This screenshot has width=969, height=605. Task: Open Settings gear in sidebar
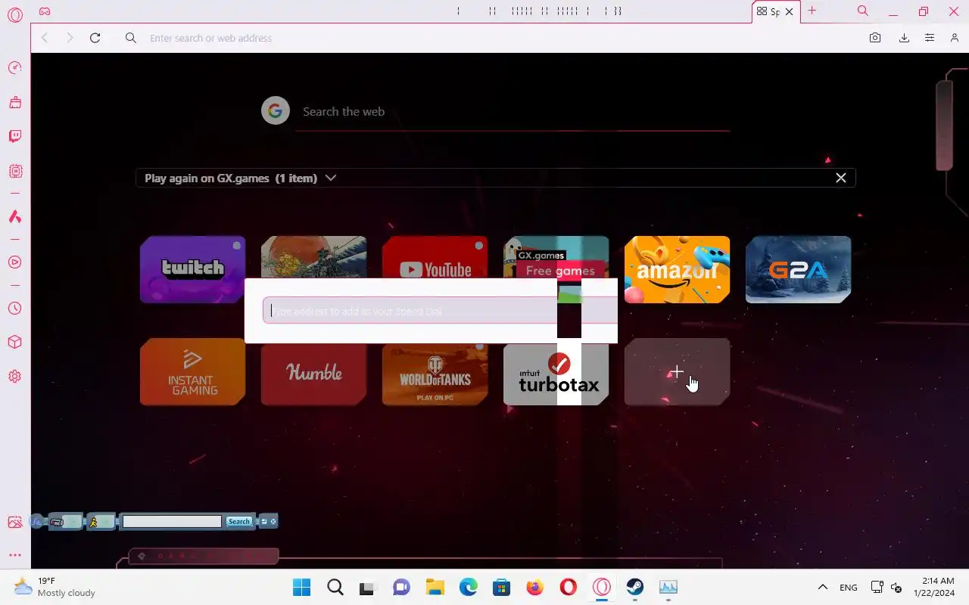click(14, 377)
